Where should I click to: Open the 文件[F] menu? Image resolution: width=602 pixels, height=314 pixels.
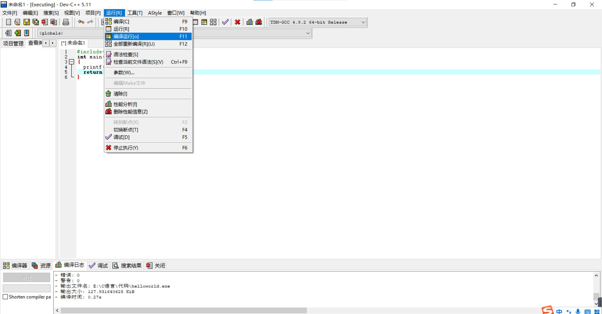pos(10,13)
